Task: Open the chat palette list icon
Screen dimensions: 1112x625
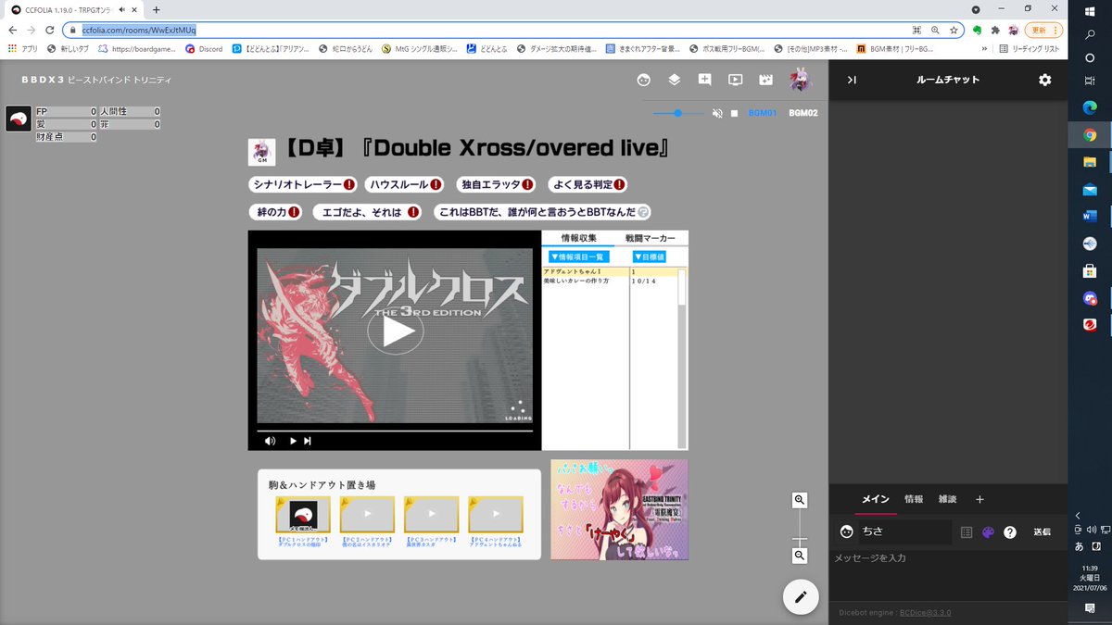Action: click(967, 532)
